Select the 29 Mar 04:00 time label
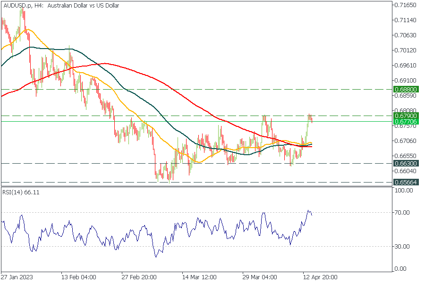The width and height of the screenshot is (425, 283). 260,277
